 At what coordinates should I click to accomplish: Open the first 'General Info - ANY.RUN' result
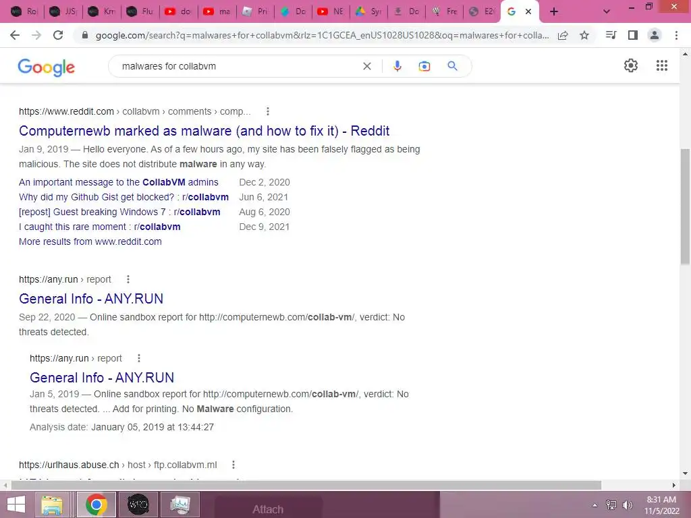click(x=91, y=299)
